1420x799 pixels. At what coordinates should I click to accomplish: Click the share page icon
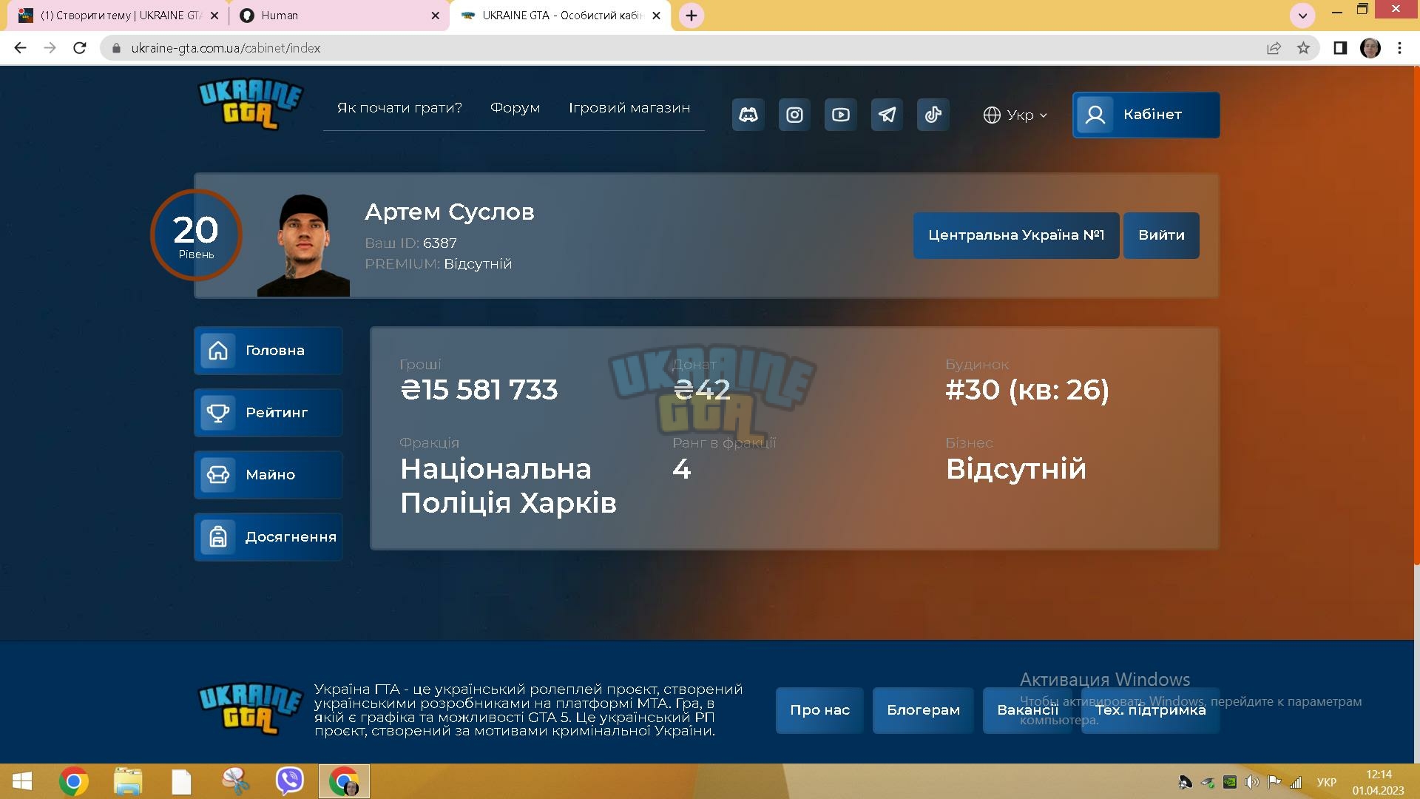[1274, 48]
